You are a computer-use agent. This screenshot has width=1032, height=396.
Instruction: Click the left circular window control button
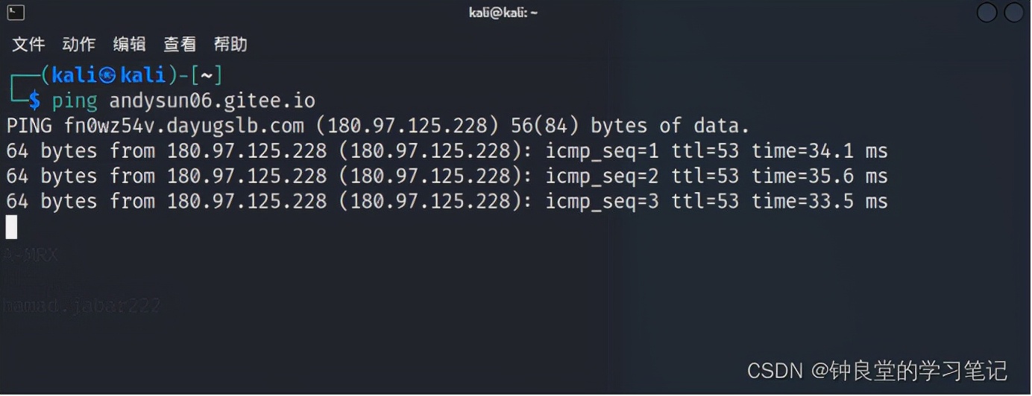click(987, 13)
